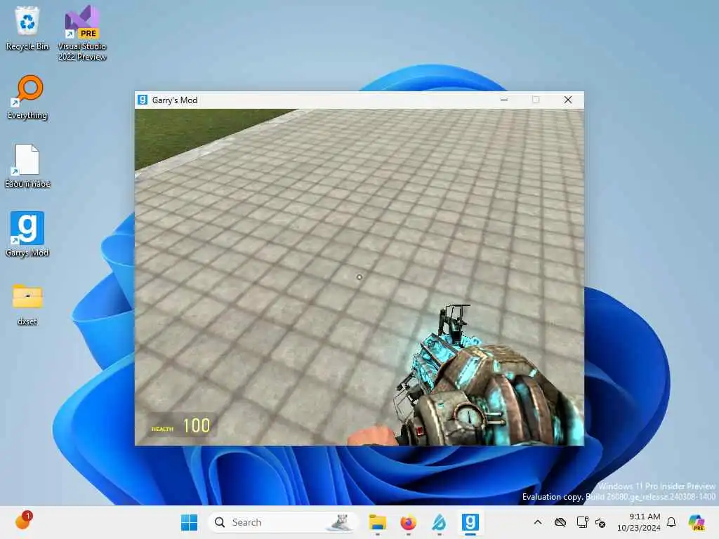Open the Copilot Preview icon in taskbar

click(697, 522)
